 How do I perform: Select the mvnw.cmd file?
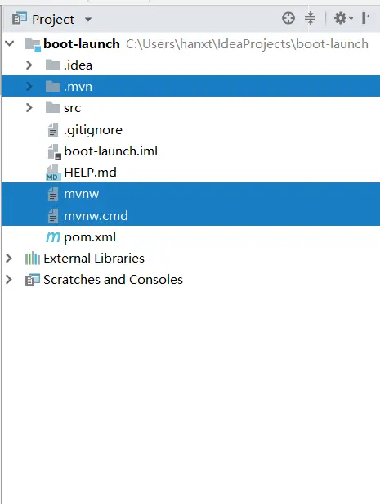click(190, 215)
